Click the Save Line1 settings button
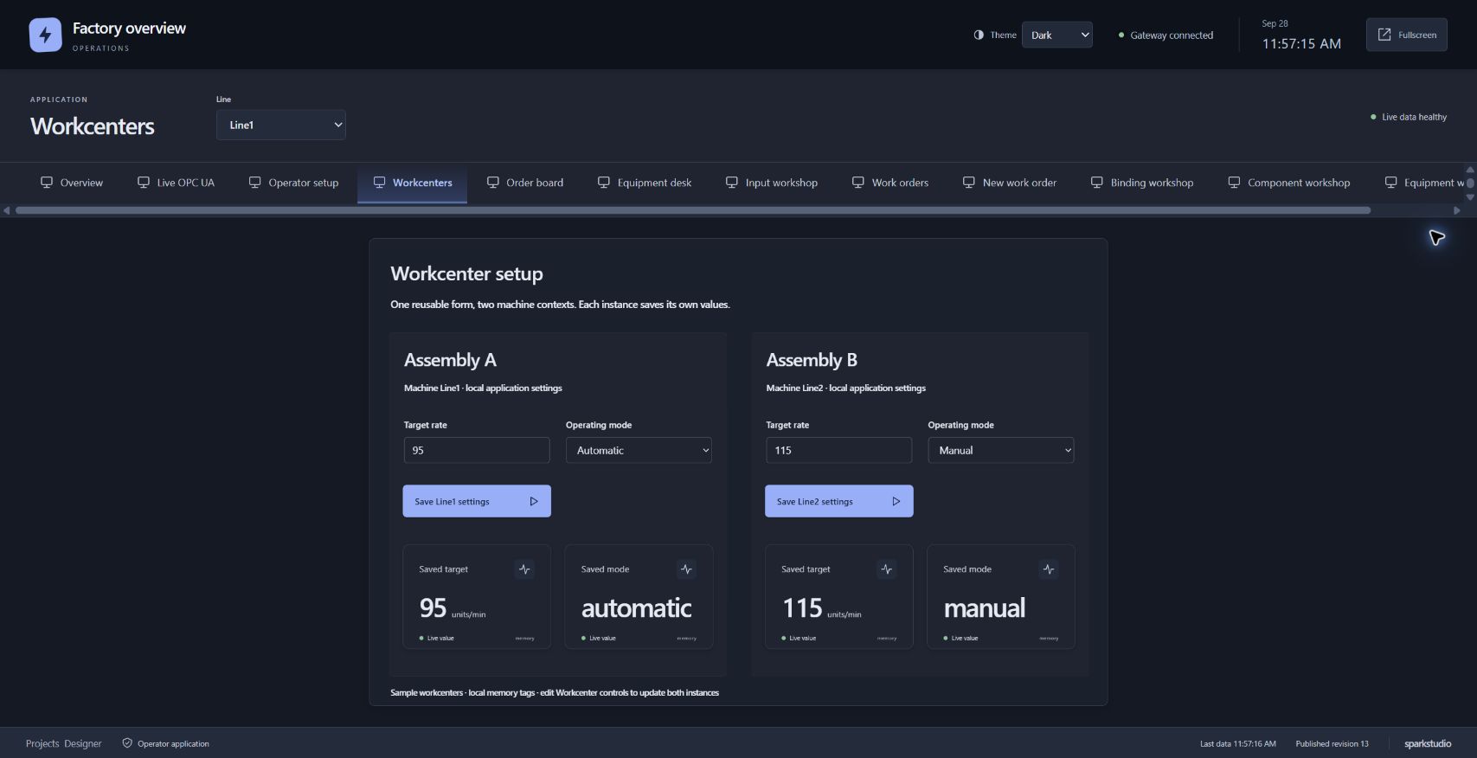 [477, 501]
